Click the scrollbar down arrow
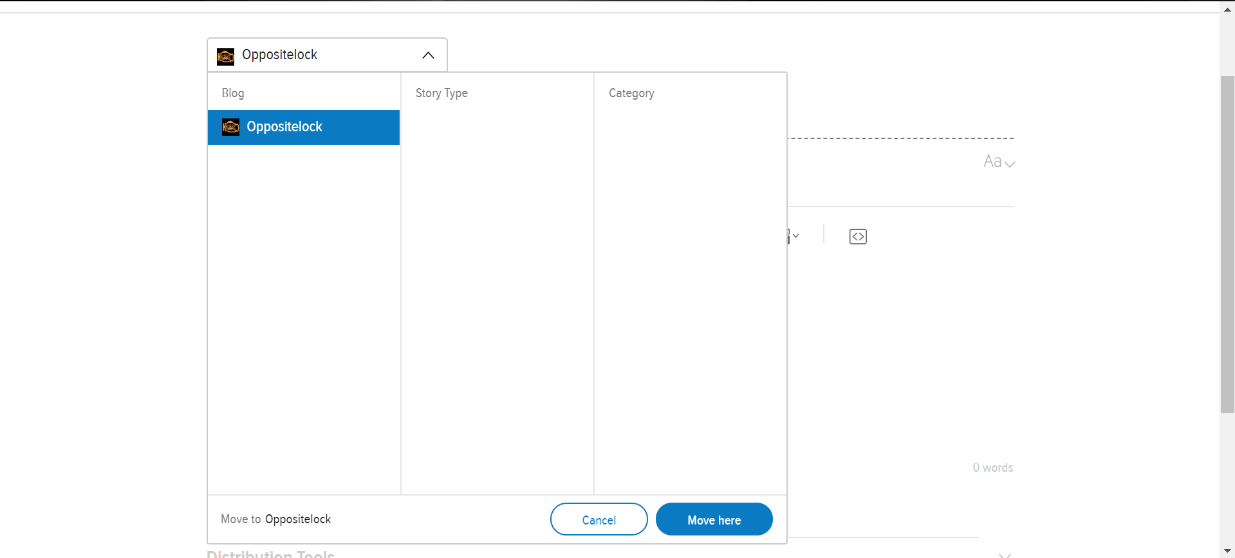This screenshot has width=1235, height=558. tap(1227, 551)
